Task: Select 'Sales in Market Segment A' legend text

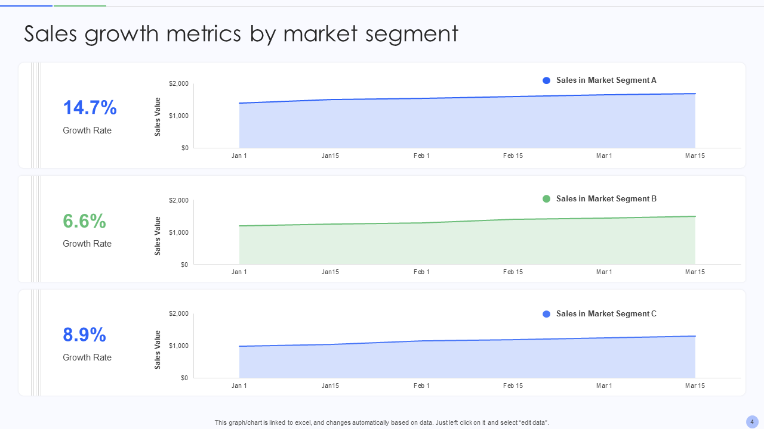Action: 606,80
